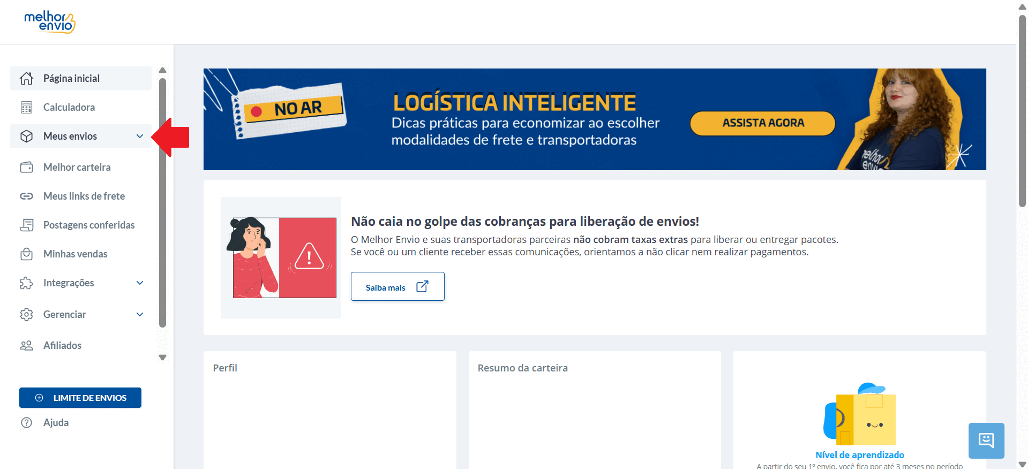Click the puzzle piece icon for Integrações
Image resolution: width=1028 pixels, height=471 pixels.
click(x=26, y=283)
